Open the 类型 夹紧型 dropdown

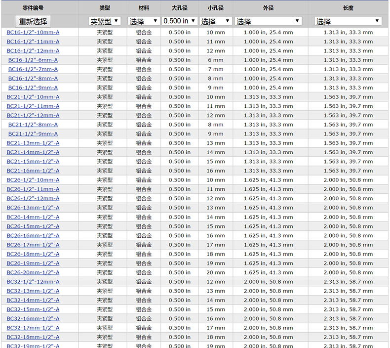(105, 21)
